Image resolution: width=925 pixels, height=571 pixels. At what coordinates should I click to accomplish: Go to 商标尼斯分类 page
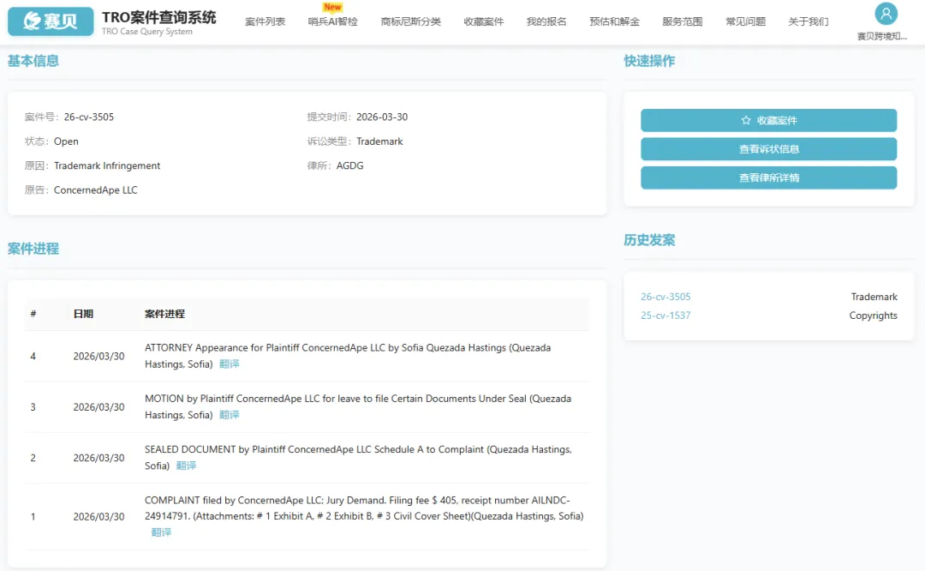tap(410, 21)
